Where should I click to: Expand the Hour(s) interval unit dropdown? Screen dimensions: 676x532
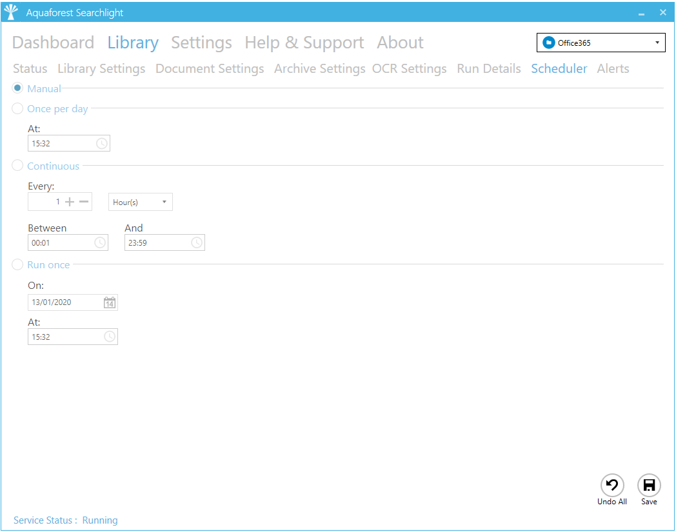tap(140, 202)
